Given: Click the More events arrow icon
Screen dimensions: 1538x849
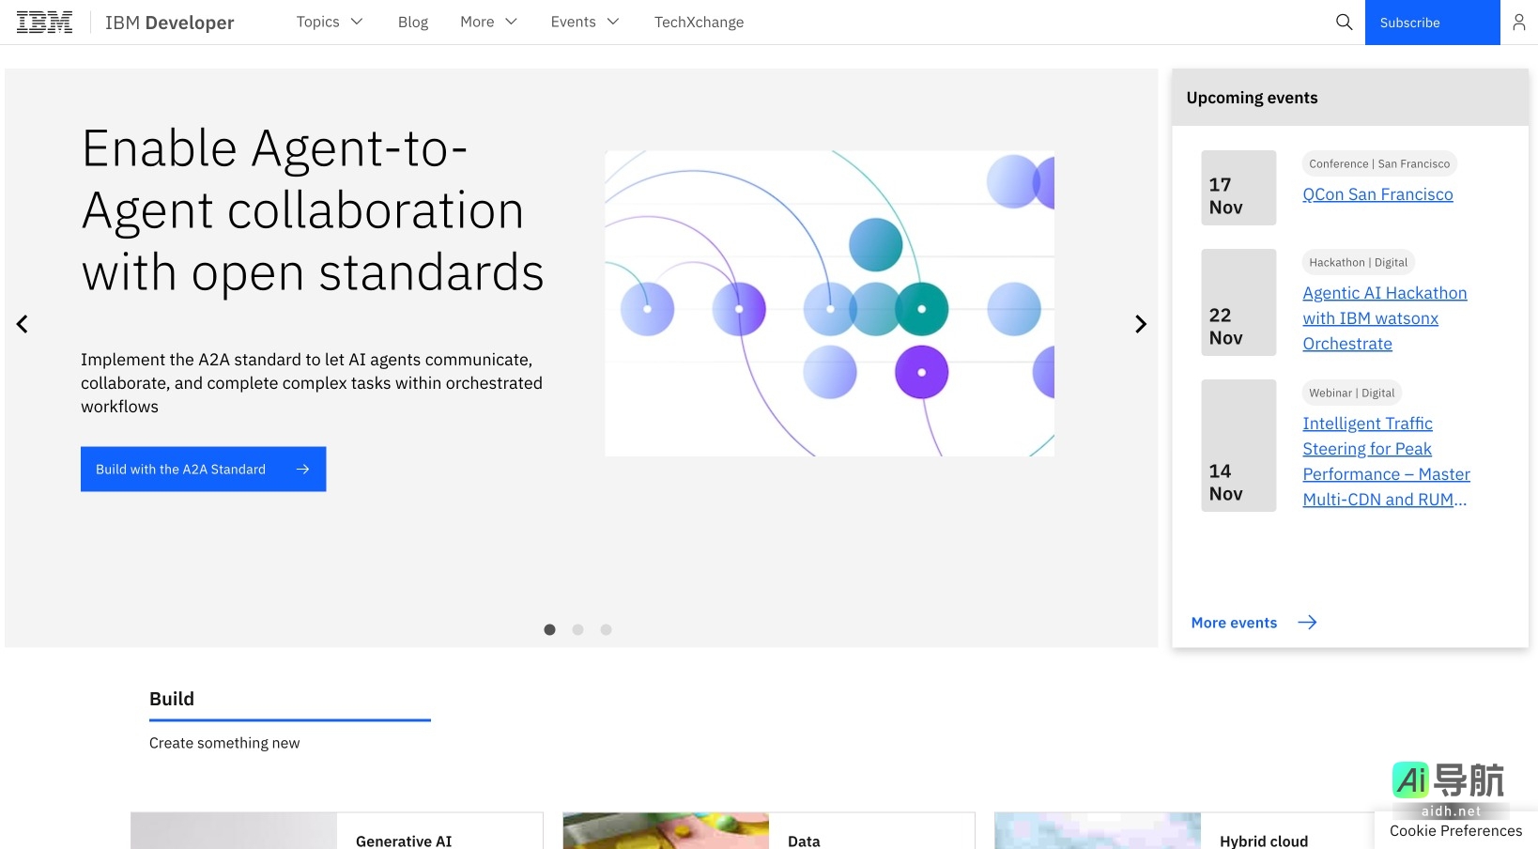Looking at the screenshot, I should tap(1307, 623).
